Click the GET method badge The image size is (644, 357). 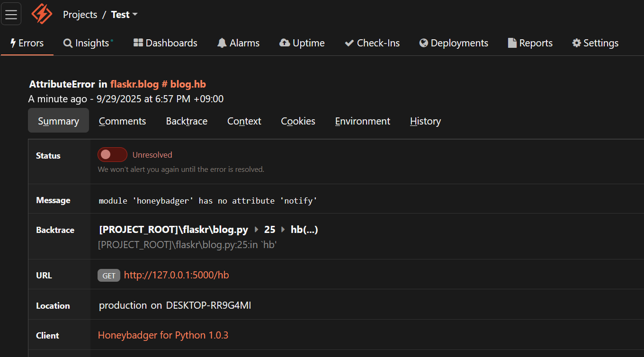coord(108,275)
